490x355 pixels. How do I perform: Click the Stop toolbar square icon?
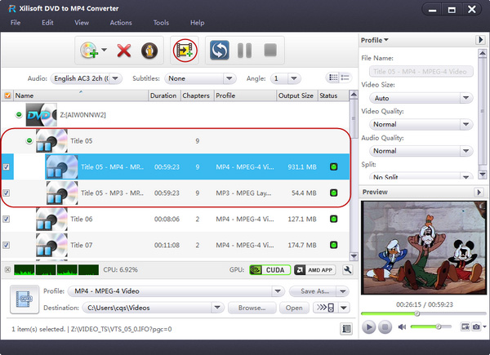[270, 50]
